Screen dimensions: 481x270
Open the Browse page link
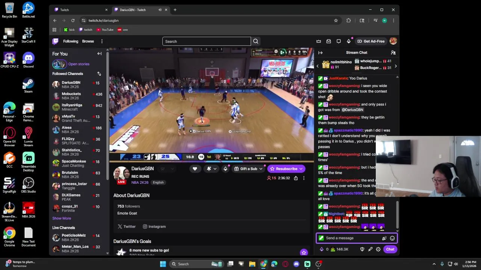88,41
